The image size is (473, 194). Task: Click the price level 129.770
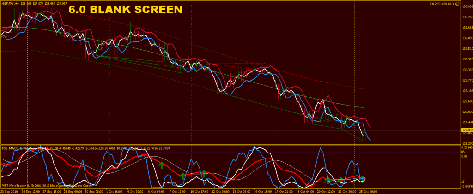point(467,80)
